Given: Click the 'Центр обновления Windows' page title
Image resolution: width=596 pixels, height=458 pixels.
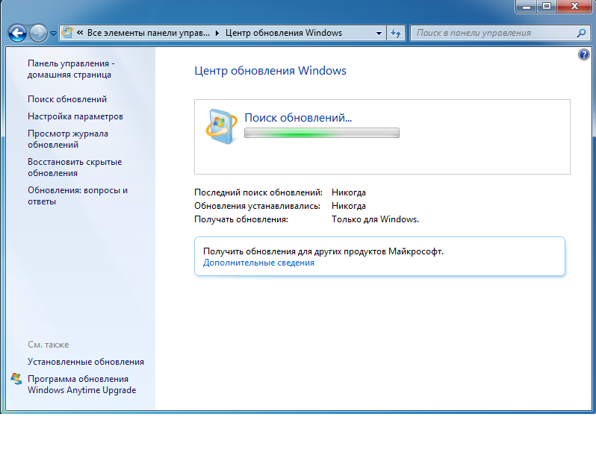Looking at the screenshot, I should coord(270,71).
